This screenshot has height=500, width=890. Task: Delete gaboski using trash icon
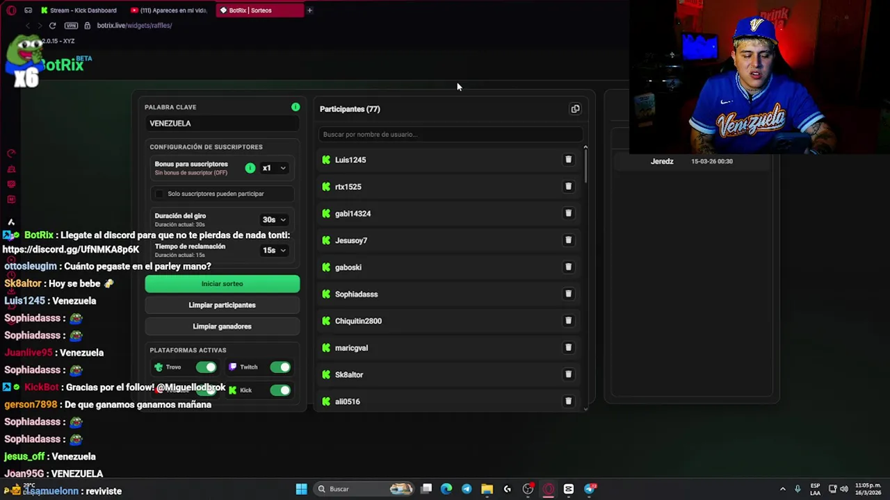click(x=568, y=267)
